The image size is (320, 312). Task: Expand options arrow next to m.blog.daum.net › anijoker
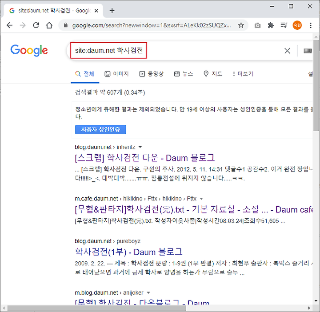148,293
